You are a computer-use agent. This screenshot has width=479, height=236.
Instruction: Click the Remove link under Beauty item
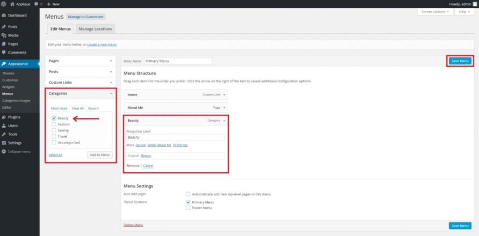pyautogui.click(x=133, y=166)
